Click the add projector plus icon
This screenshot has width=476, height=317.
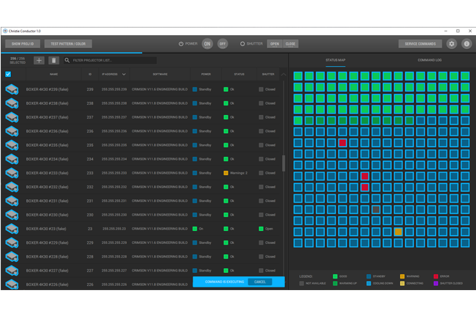point(39,61)
